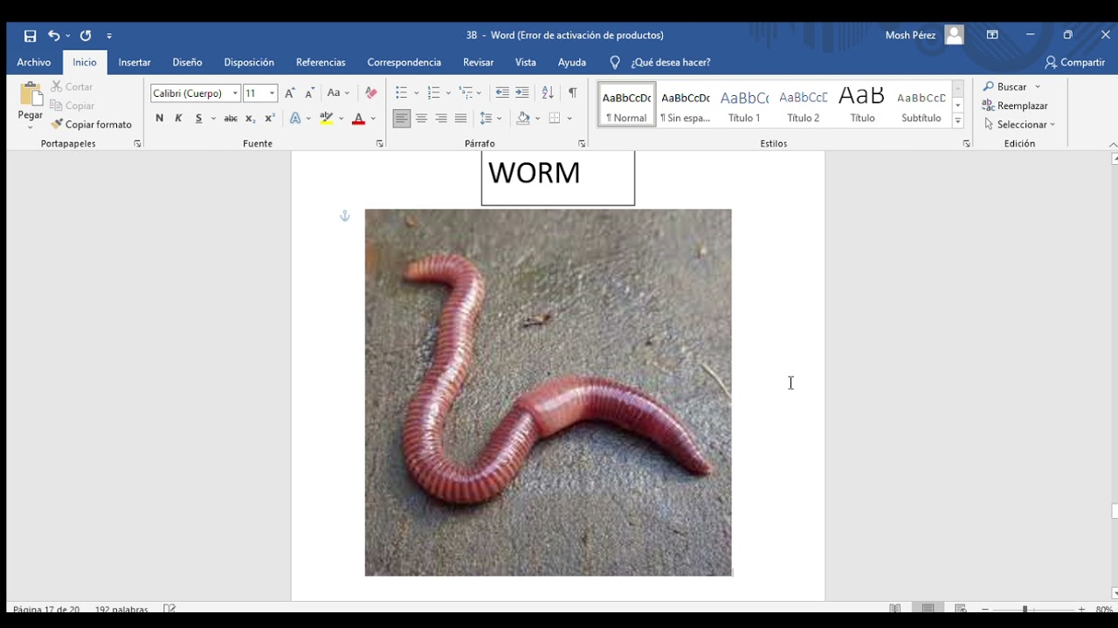Screen dimensions: 1118x628
Task: Align text to the right
Action: 441,119
